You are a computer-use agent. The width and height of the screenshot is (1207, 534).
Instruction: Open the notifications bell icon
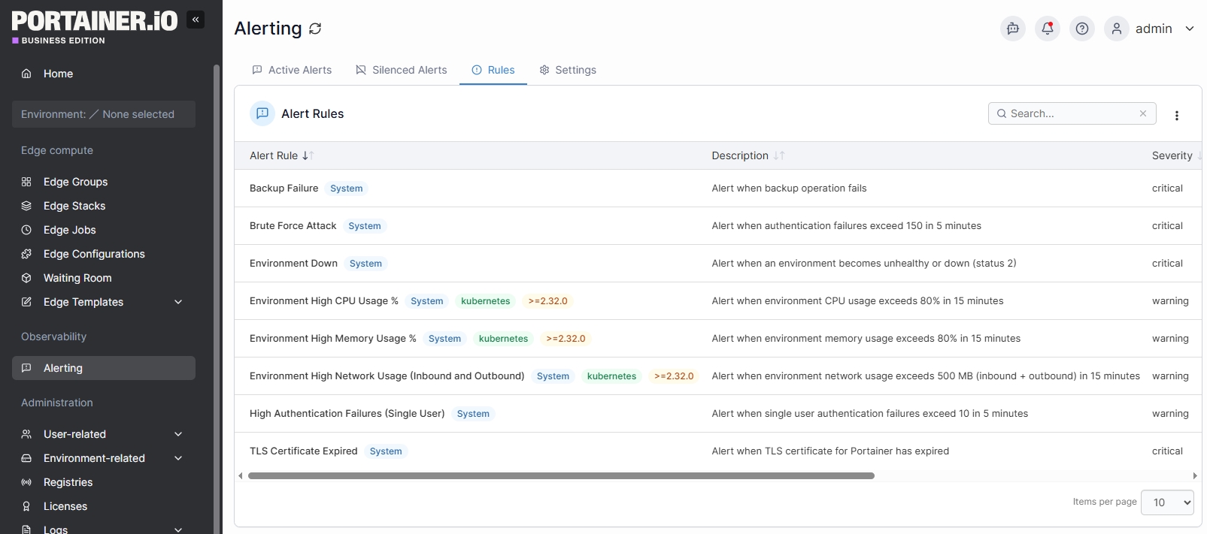click(x=1047, y=29)
